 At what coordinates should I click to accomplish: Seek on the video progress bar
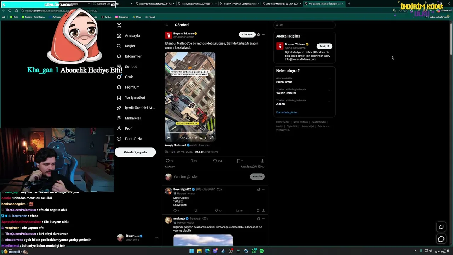(190, 132)
